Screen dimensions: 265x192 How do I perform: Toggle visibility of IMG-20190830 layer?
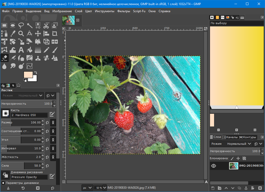214,166
